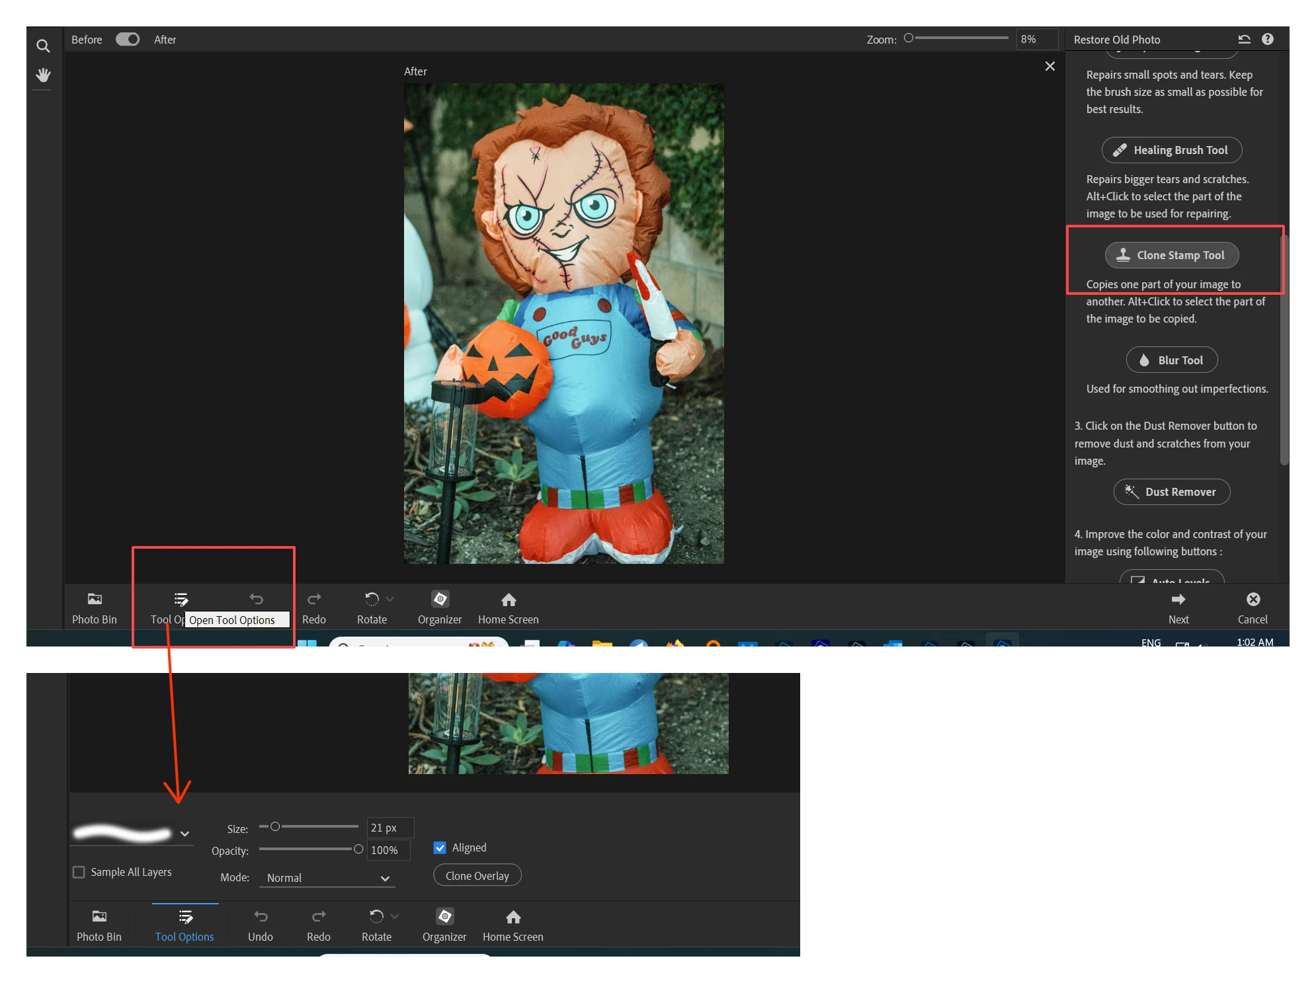
Task: Expand the Rotate arrow in the lower screenshot
Action: (395, 916)
